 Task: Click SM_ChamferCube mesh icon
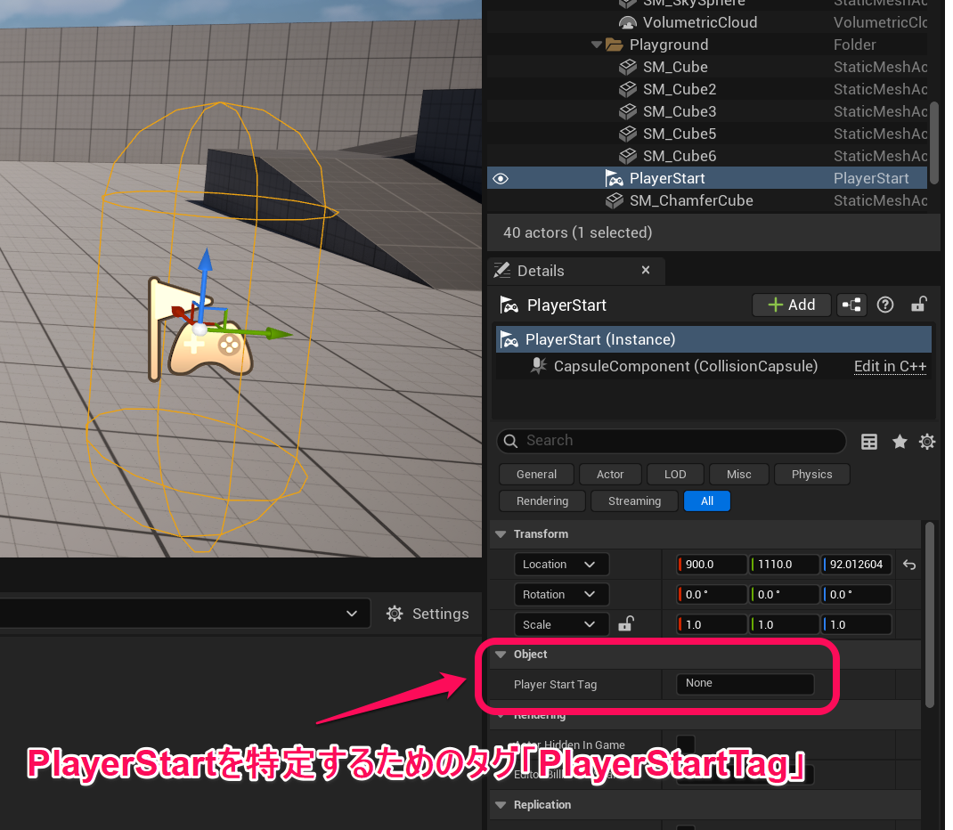[615, 200]
